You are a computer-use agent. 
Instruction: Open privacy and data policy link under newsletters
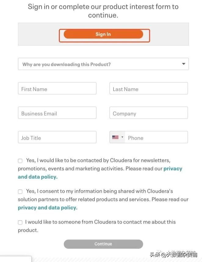pos(38,177)
